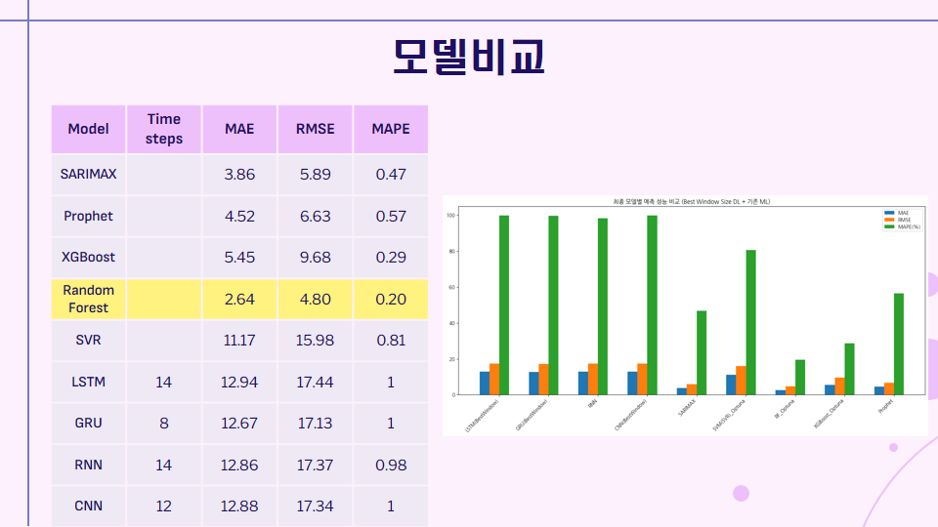This screenshot has width=938, height=527.
Task: Click the Prophet MAE value 4.52
Action: 239,217
